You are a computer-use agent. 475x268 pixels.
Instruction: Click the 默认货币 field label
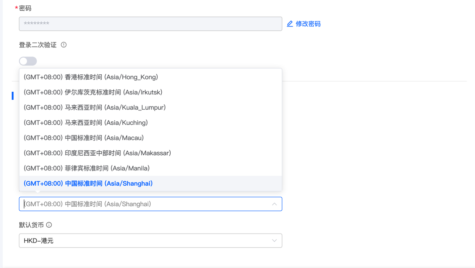31,225
